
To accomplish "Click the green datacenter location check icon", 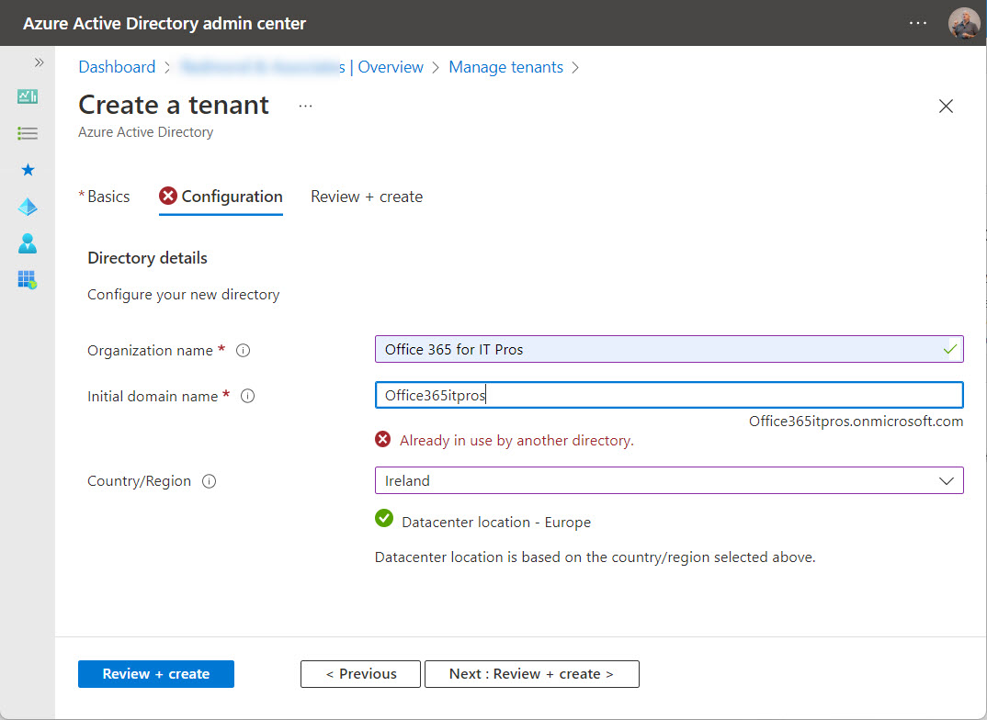I will point(384,519).
